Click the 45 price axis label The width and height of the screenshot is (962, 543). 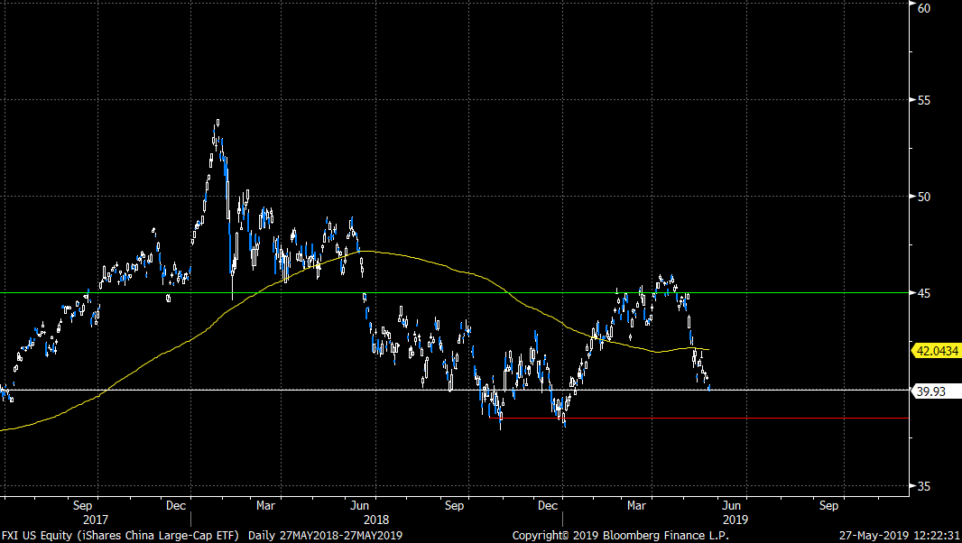tap(924, 293)
